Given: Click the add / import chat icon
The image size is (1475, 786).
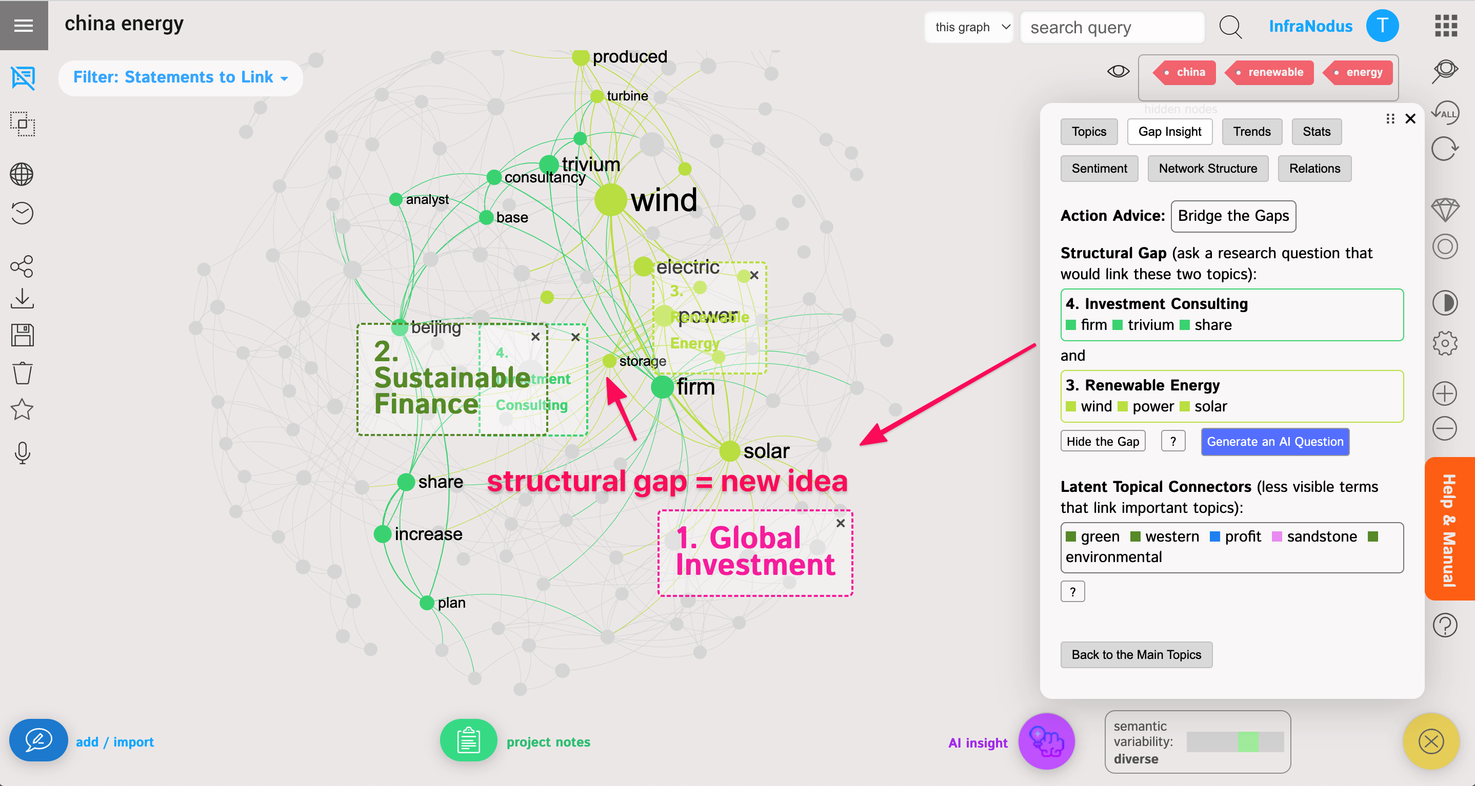Looking at the screenshot, I should point(38,740).
